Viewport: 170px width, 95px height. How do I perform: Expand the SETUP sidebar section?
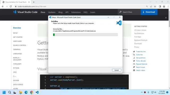pos(15,33)
